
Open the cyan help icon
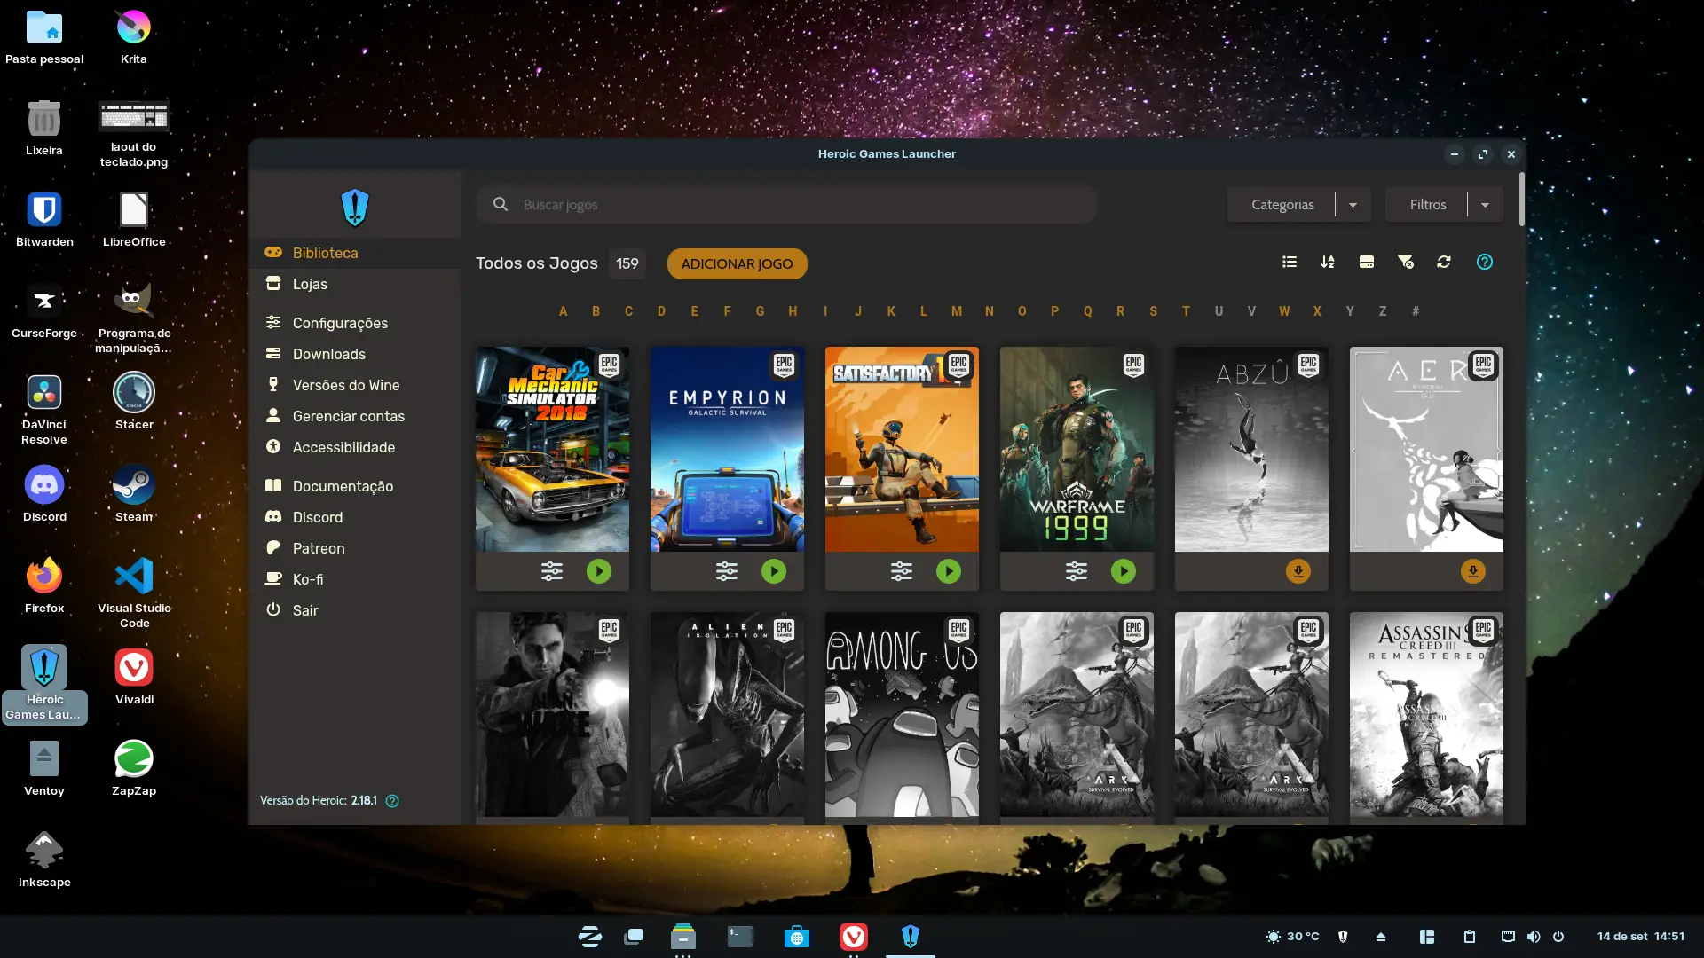[x=1485, y=262]
